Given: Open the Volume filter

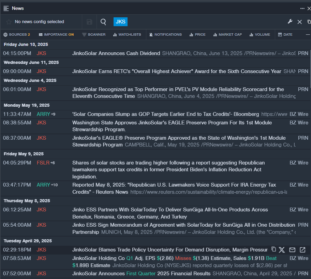Looking at the screenshot, I should [260, 35].
